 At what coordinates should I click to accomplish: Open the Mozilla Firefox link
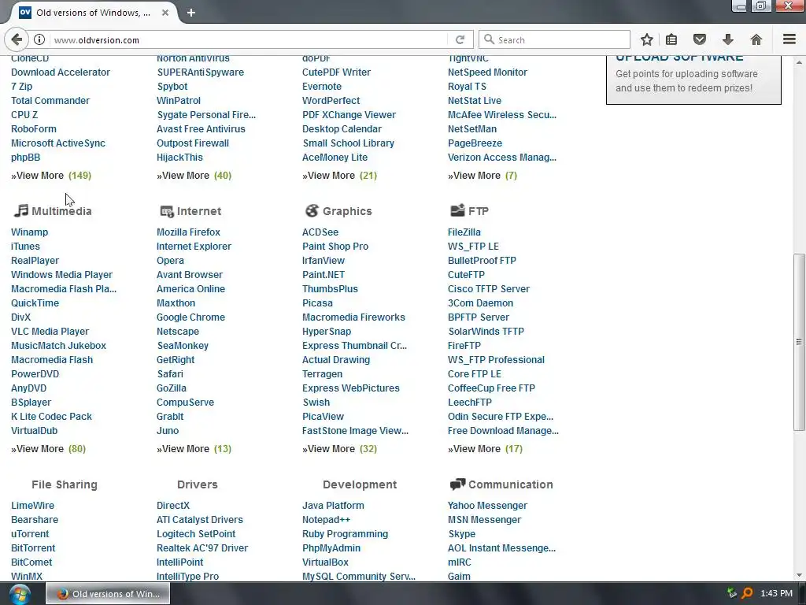[x=188, y=232]
